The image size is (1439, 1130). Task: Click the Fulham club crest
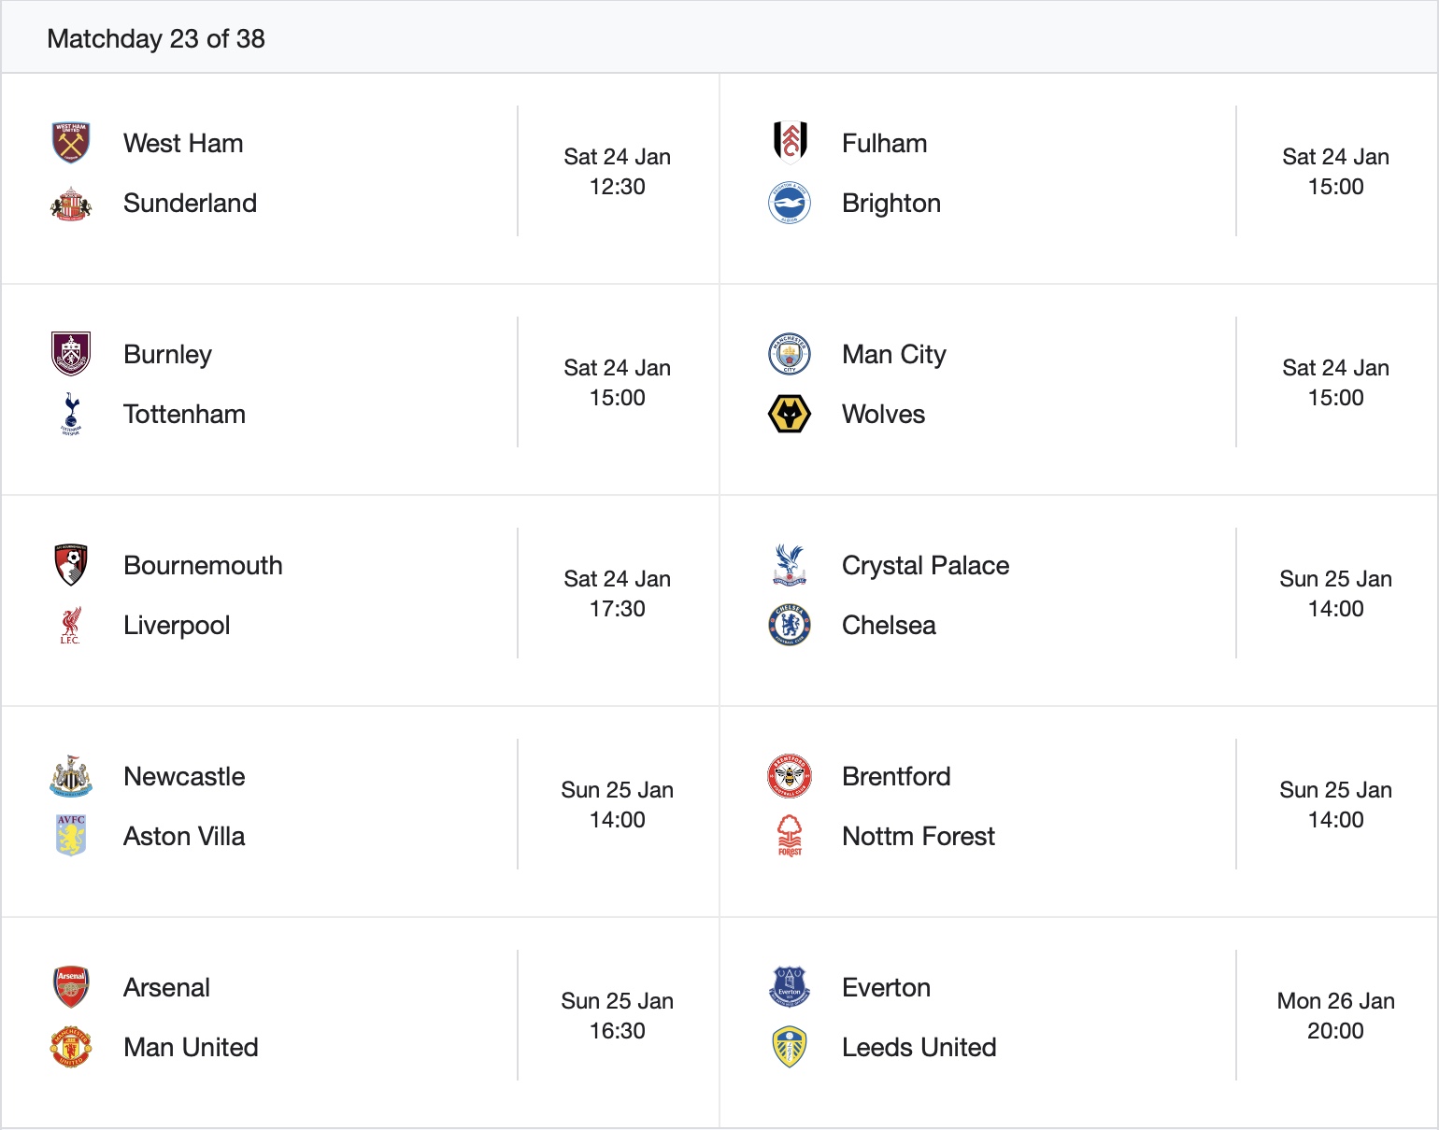(x=790, y=143)
